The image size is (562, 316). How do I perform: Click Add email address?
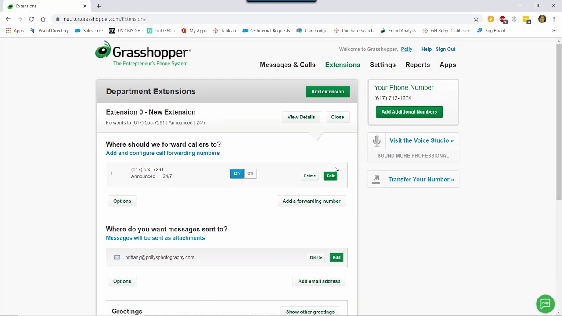tap(319, 281)
